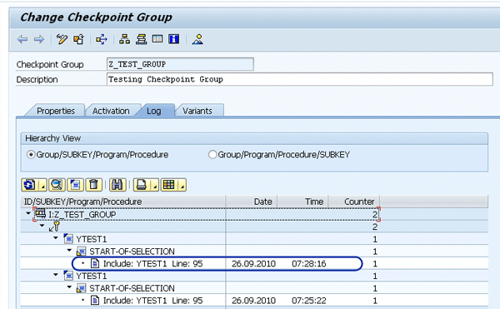
Task: Click the stacked layers toolbar icon
Action: pyautogui.click(x=141, y=39)
